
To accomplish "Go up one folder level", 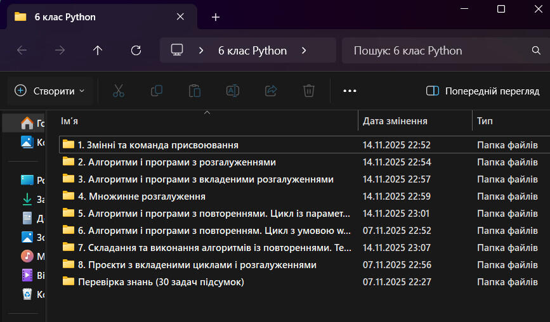I will (x=98, y=51).
